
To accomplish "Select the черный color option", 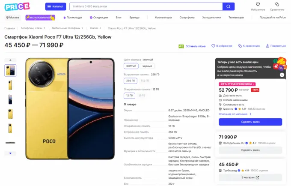I will [x=147, y=66].
